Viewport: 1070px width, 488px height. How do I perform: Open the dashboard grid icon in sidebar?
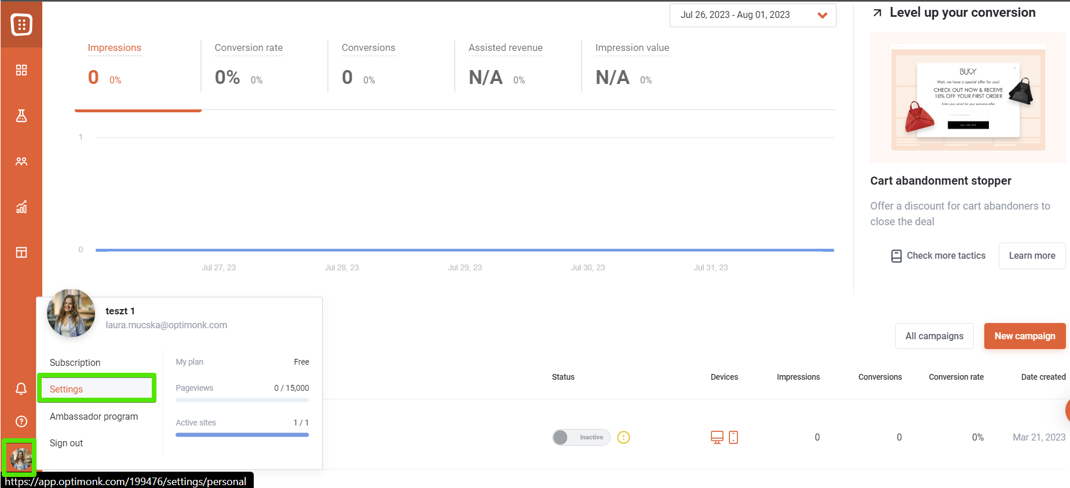pos(21,70)
